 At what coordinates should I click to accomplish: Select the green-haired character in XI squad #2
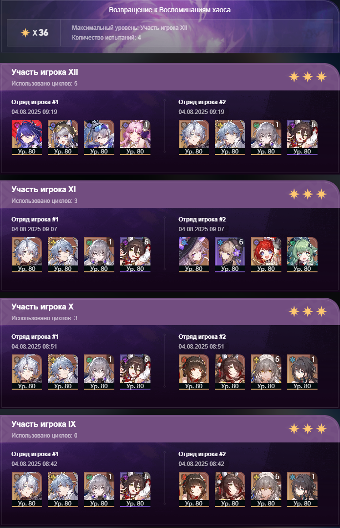[x=302, y=255]
